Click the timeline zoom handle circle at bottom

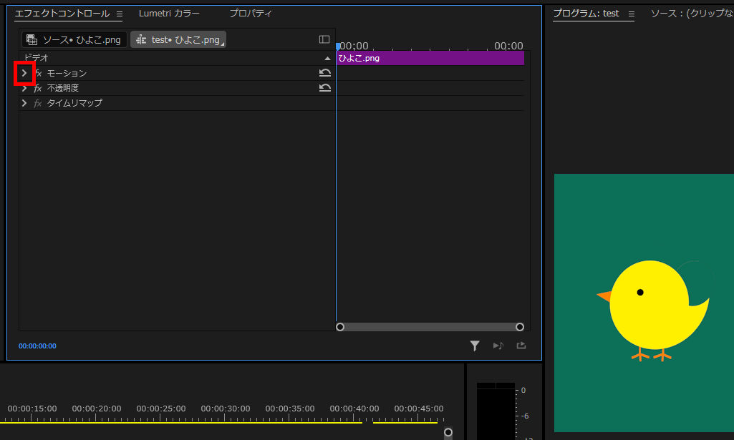[x=448, y=432]
